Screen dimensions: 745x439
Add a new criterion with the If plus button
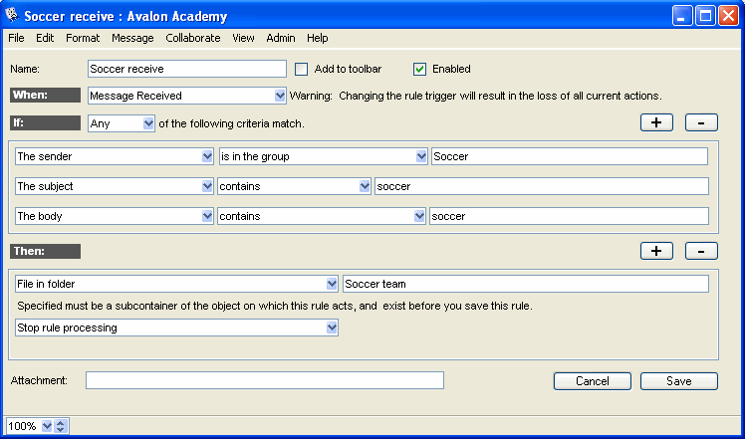click(x=655, y=123)
